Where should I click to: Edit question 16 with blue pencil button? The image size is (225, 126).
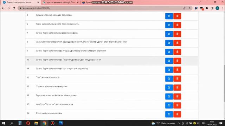(169, 114)
